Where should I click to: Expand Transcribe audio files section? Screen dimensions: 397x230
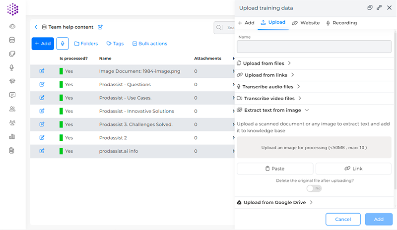click(x=268, y=87)
